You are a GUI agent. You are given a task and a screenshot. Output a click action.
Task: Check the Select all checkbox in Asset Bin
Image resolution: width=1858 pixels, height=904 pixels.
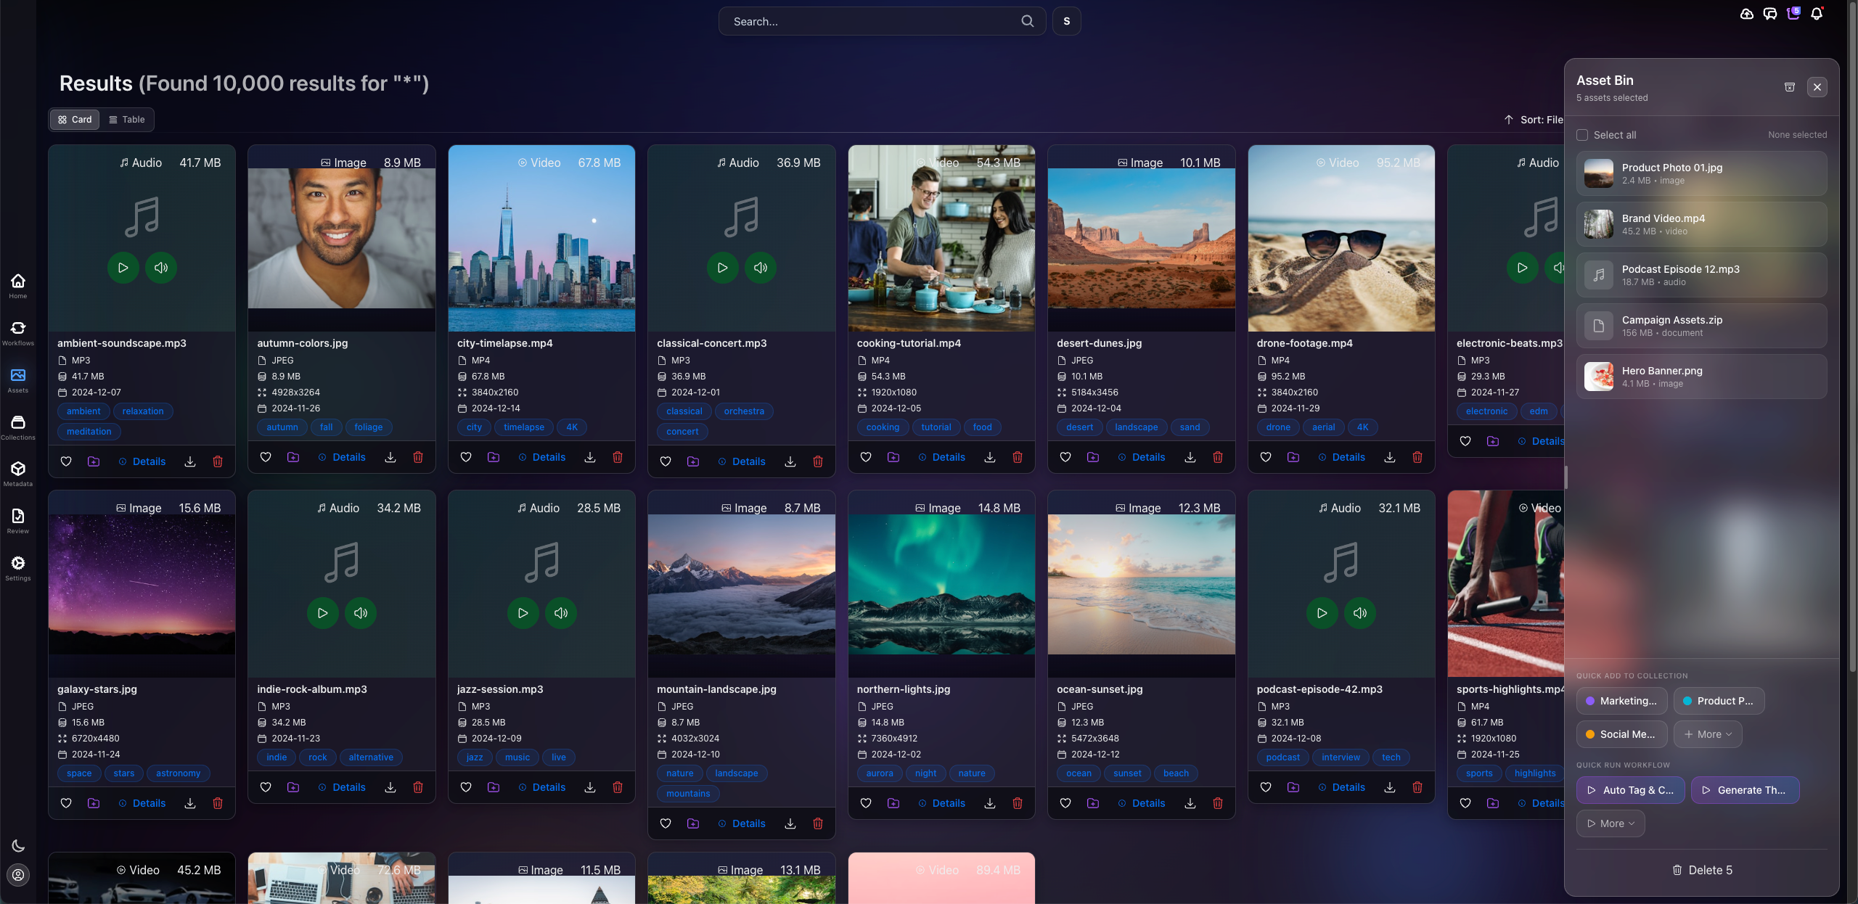tap(1582, 135)
